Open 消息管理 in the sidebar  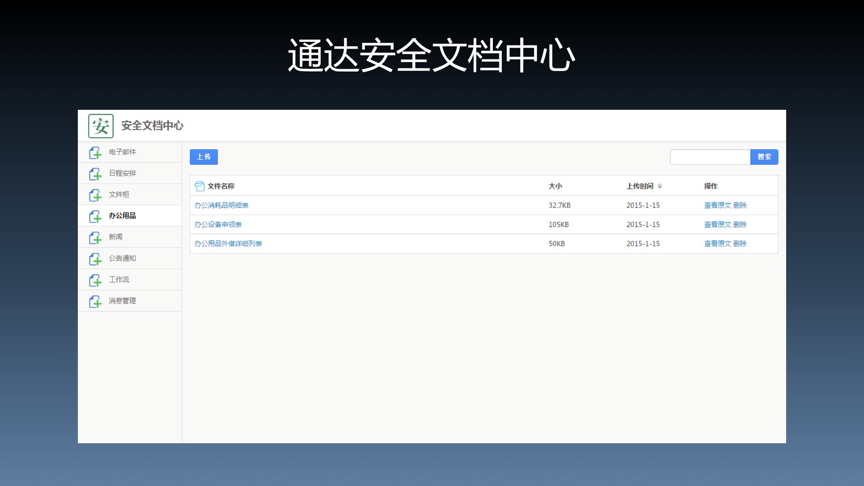(130, 301)
